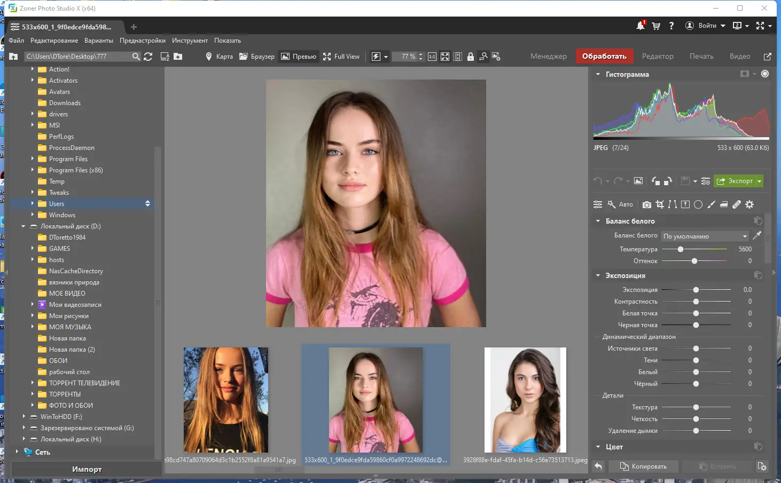Click the notifications bell
This screenshot has height=483, width=781.
(x=640, y=26)
